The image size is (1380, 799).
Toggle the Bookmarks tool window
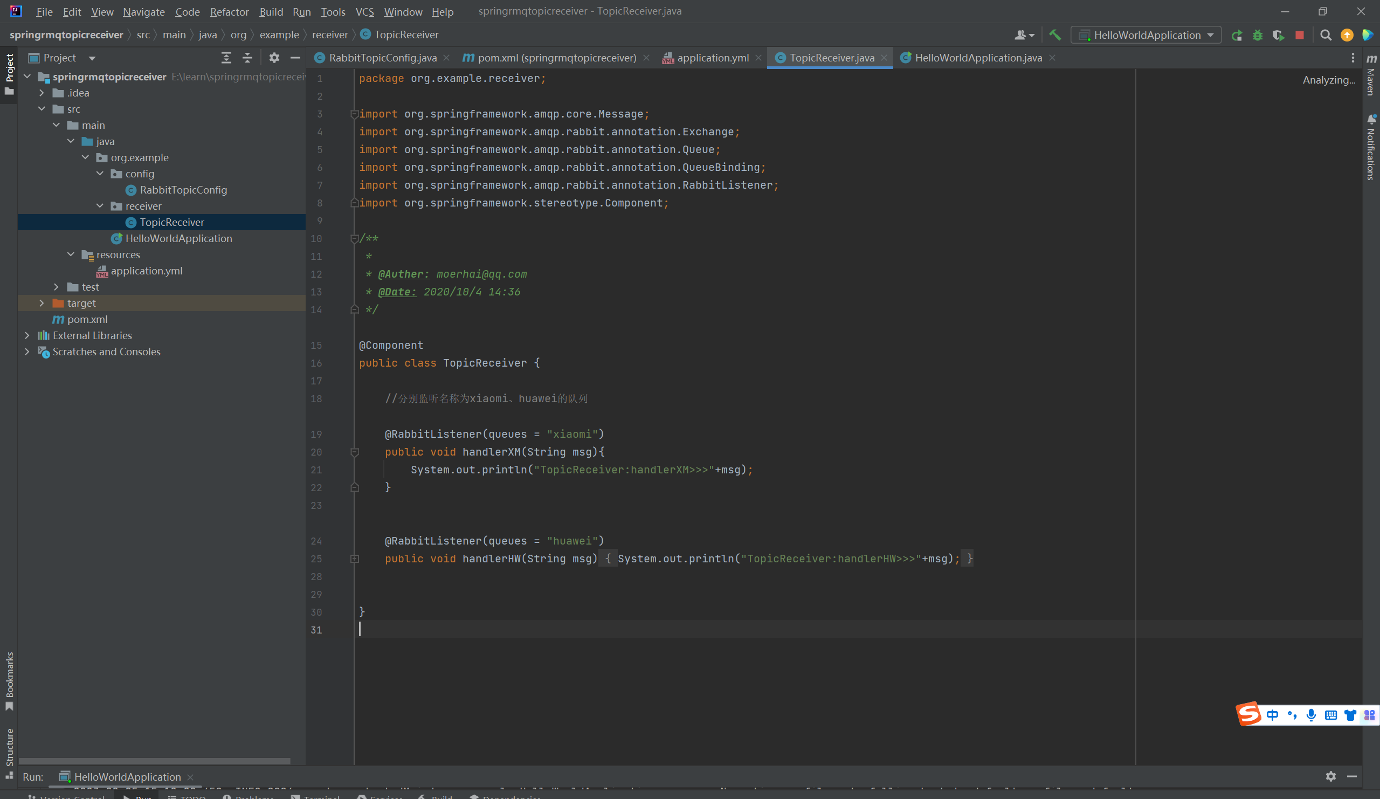pos(9,680)
